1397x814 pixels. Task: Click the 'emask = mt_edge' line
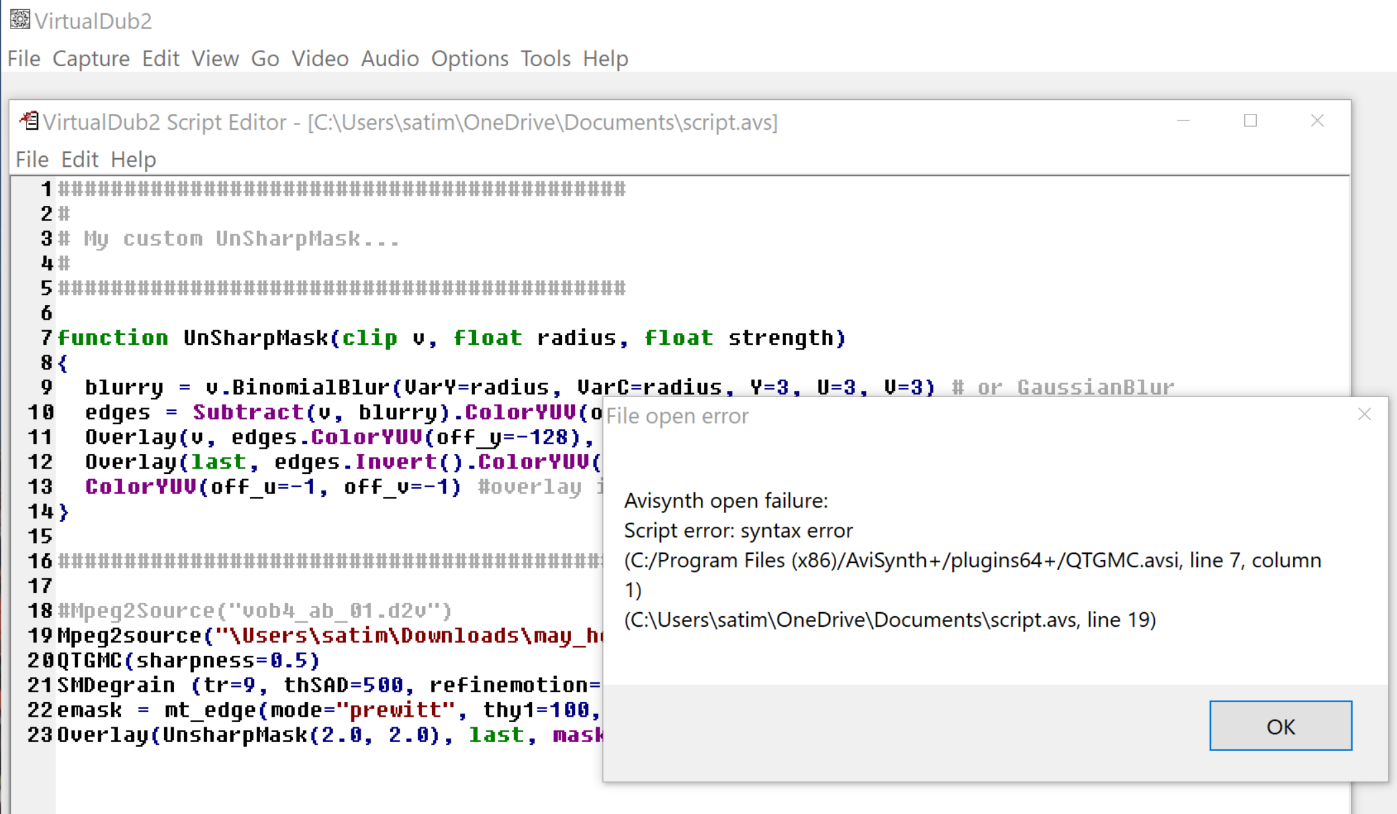[330, 710]
